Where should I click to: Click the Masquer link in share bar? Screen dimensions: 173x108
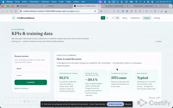coord(128,104)
